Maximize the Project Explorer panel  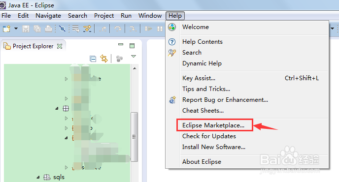click(132, 46)
